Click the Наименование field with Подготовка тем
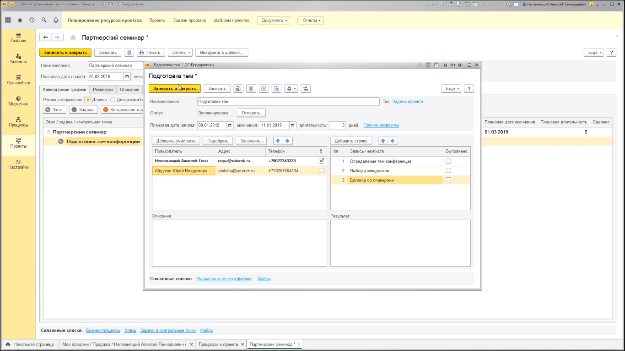The image size is (625, 351). pos(288,101)
